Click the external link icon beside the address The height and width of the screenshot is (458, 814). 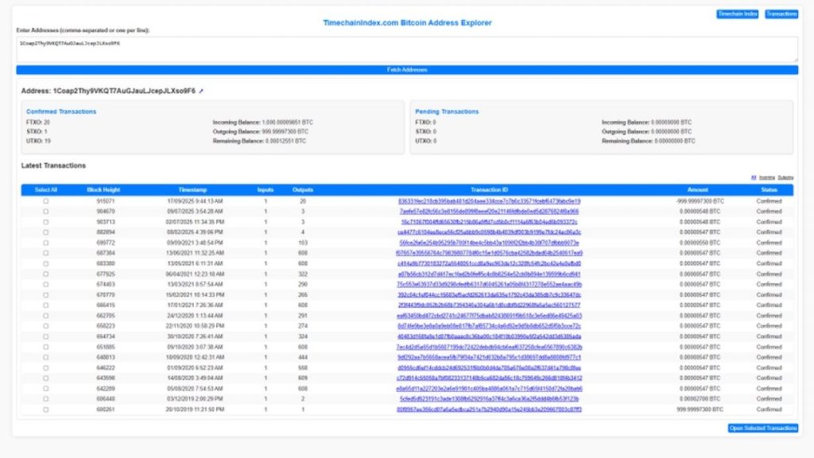coord(201,91)
